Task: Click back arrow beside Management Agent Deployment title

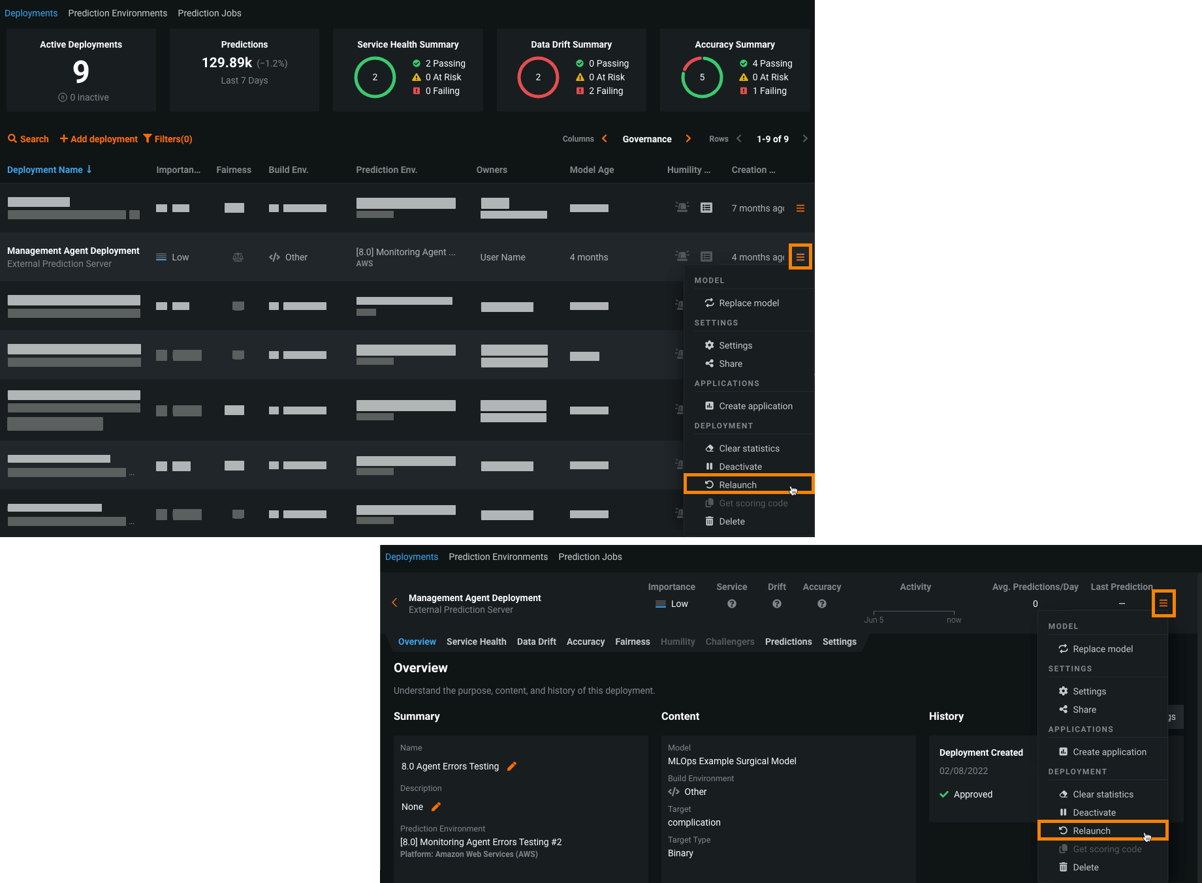Action: click(x=394, y=603)
